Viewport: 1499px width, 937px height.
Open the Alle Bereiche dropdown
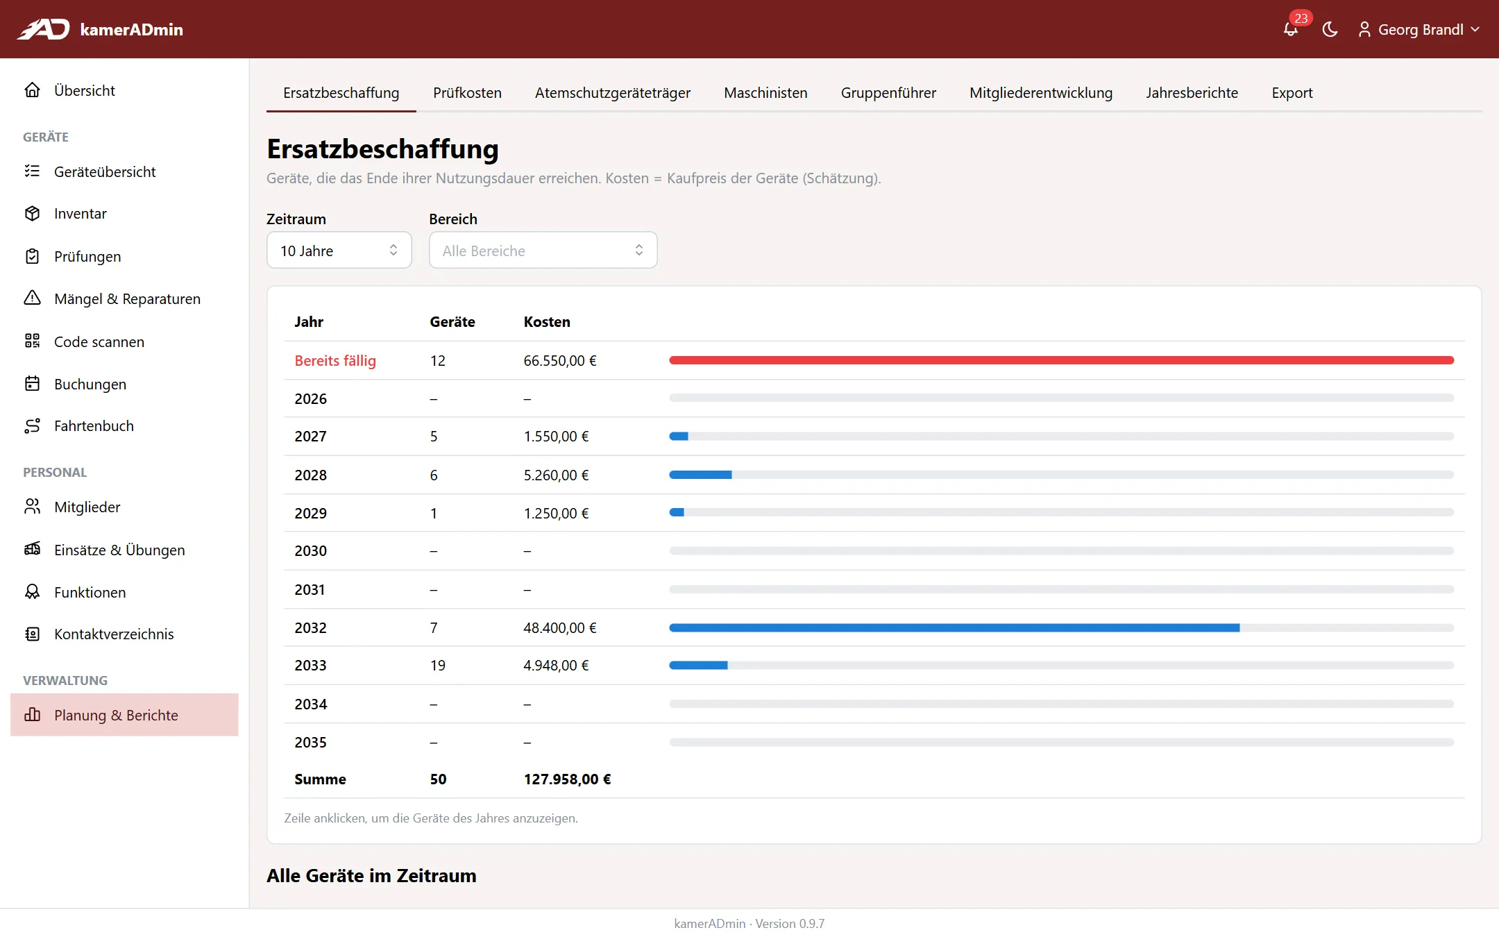coord(543,250)
